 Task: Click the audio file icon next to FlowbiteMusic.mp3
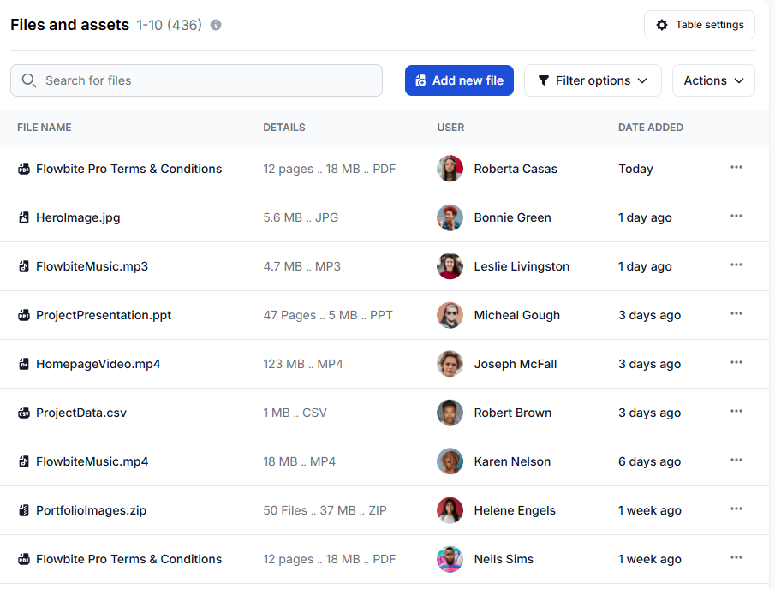(x=24, y=266)
